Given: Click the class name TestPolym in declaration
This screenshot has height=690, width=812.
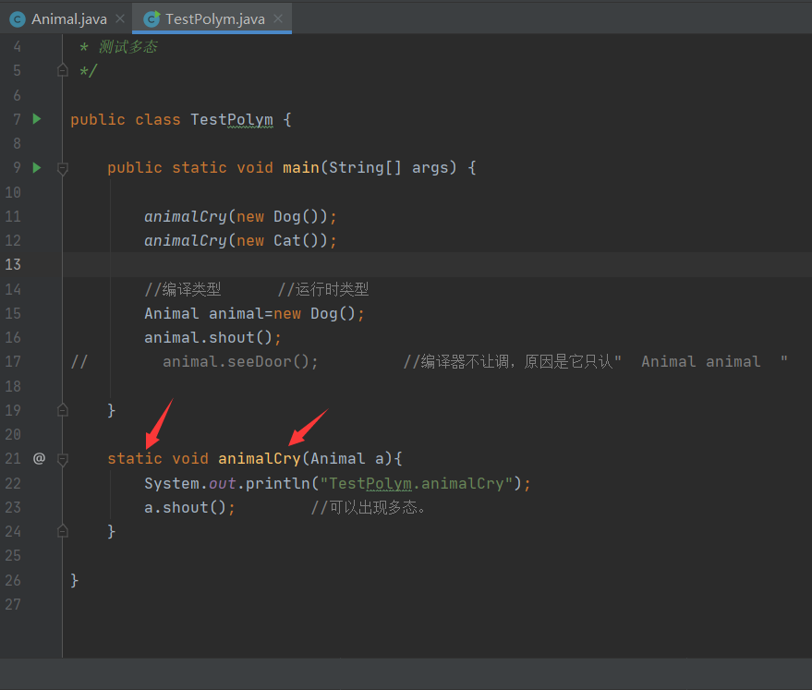Looking at the screenshot, I should 232,119.
